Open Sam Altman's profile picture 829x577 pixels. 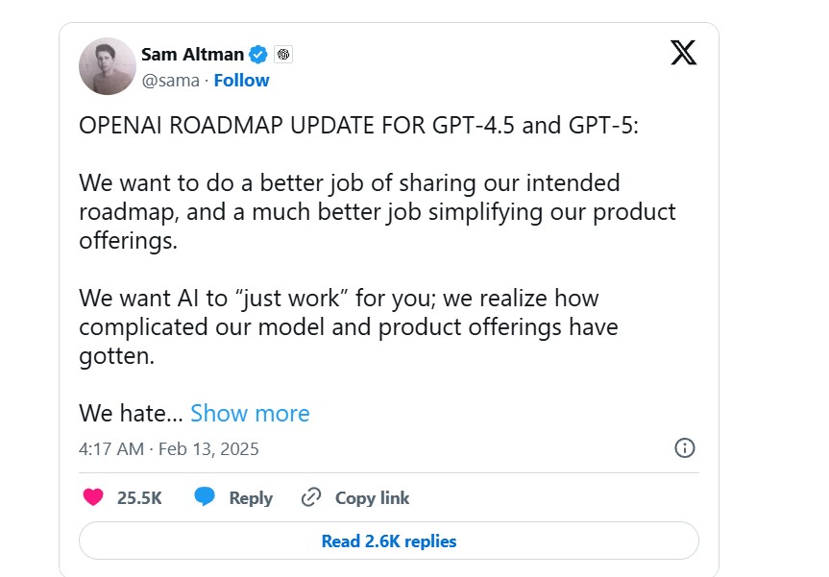tap(107, 66)
